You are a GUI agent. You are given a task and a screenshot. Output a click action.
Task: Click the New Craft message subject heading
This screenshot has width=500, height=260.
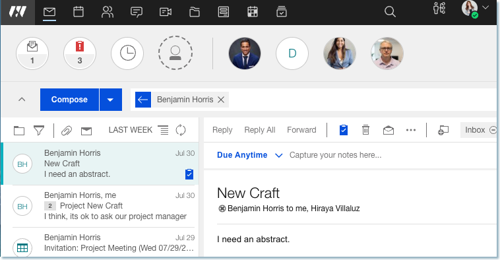point(248,193)
